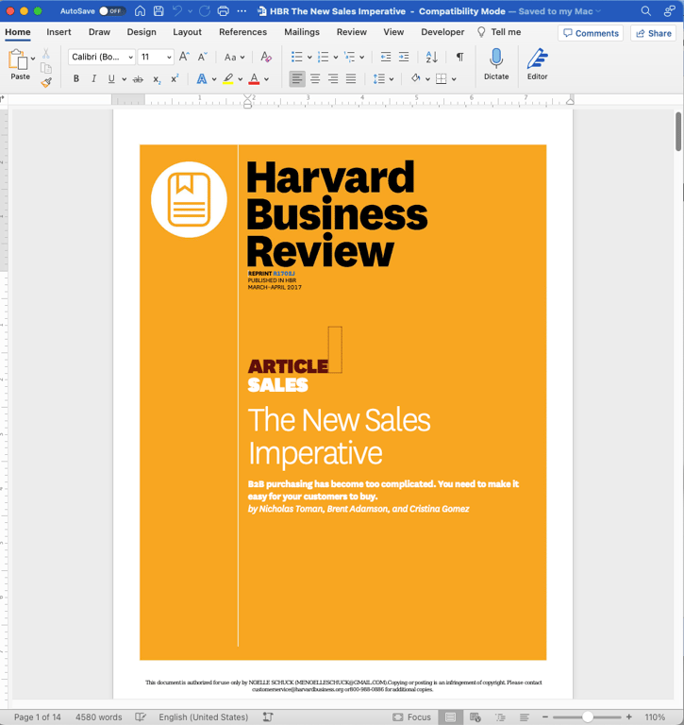Click English (United States) language
The height and width of the screenshot is (725, 684).
tap(204, 717)
